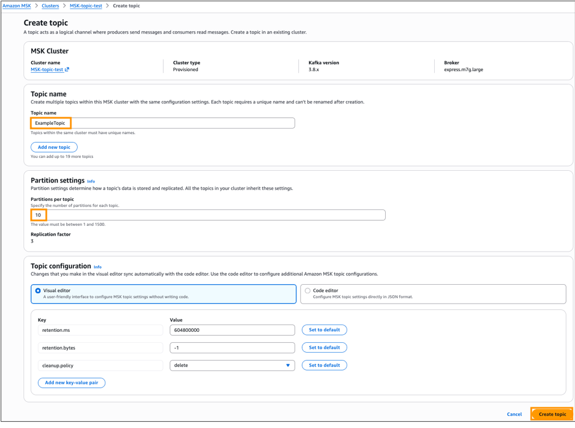The image size is (575, 428).
Task: Click the Create topic button
Action: click(x=552, y=414)
